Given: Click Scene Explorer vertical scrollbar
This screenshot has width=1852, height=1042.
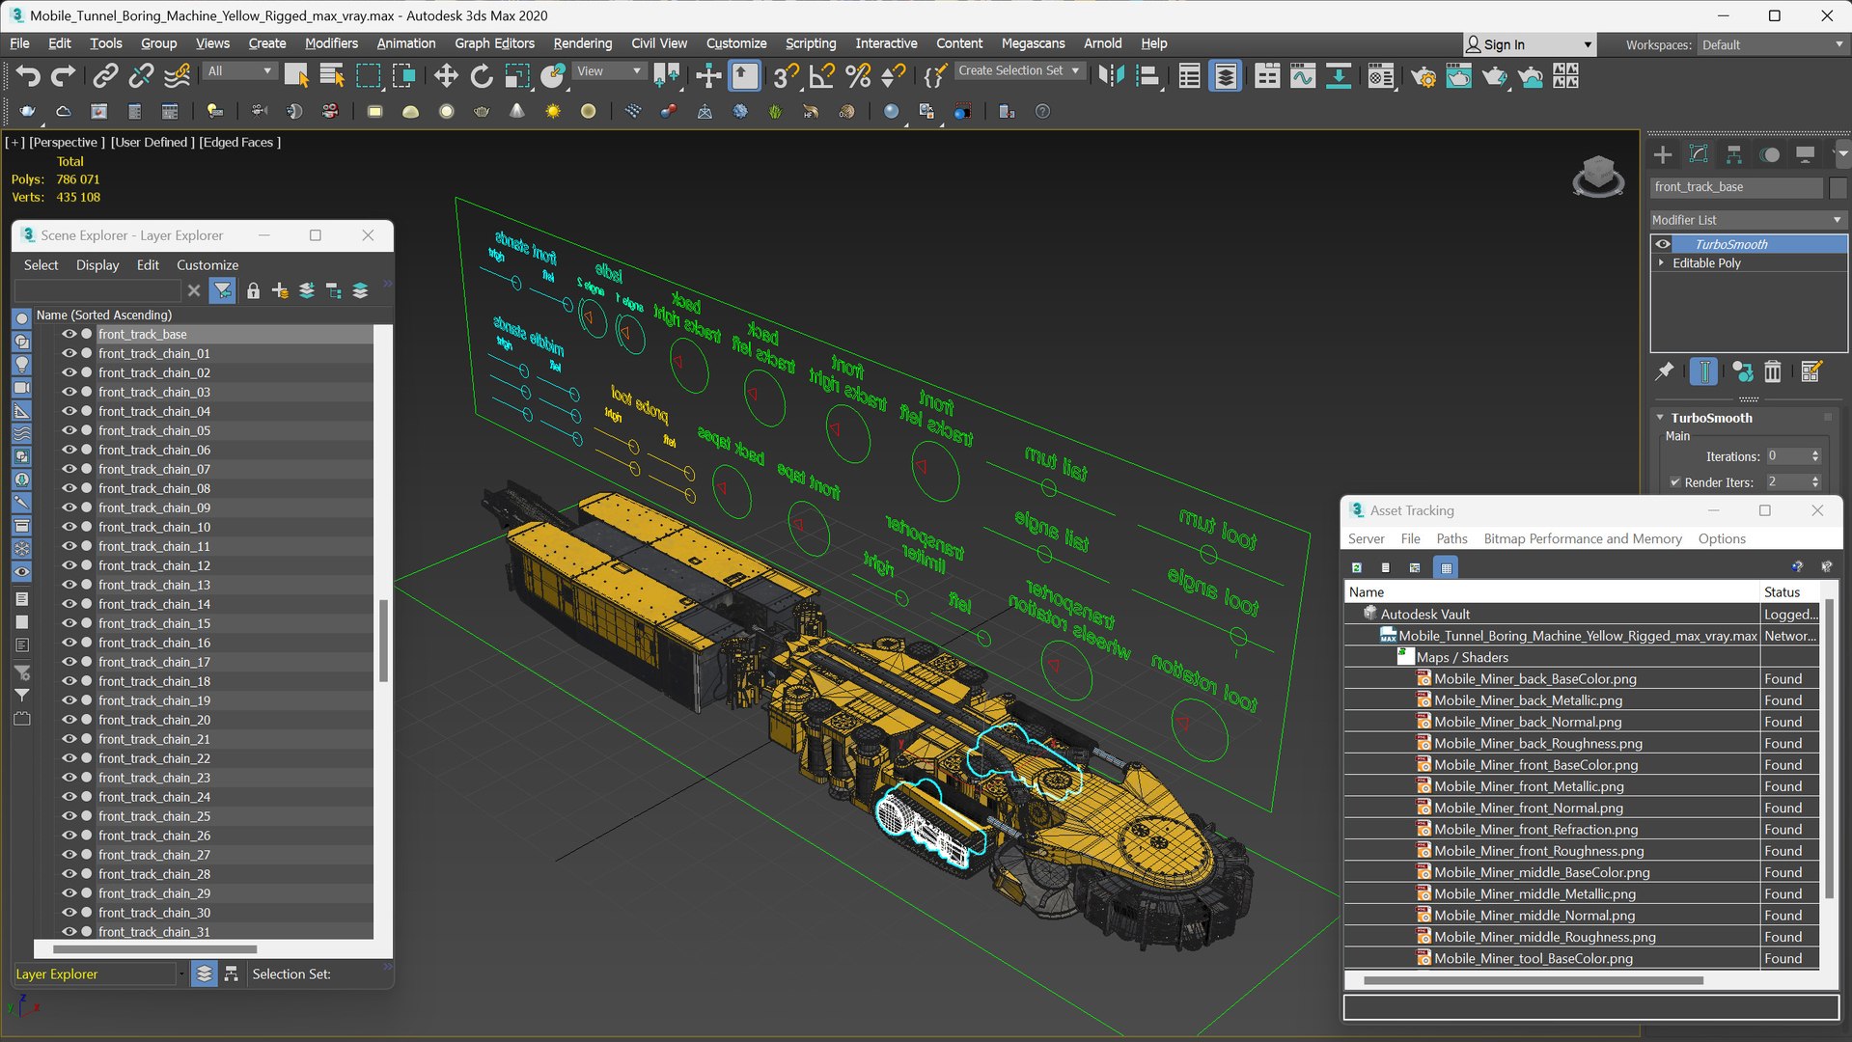Looking at the screenshot, I should point(383,641).
